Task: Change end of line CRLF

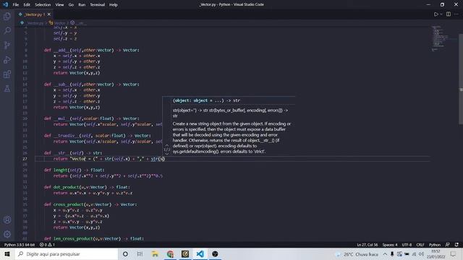Action: pos(420,245)
